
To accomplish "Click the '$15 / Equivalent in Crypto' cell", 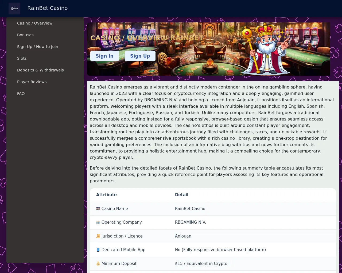I will point(201,264).
